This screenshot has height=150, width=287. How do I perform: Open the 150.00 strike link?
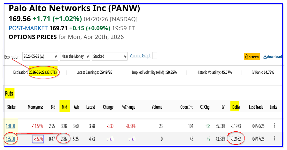[x=11, y=126]
